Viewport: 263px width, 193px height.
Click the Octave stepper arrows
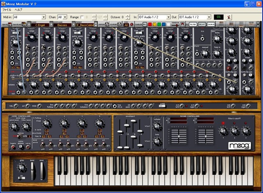click(x=128, y=17)
